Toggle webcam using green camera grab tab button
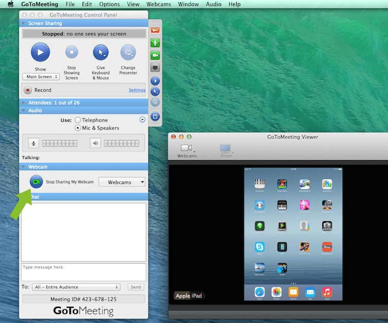 (155, 55)
